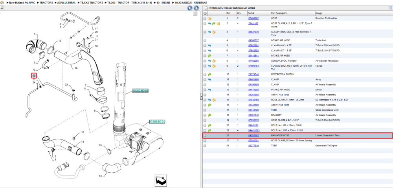Navigate to next diagram with forward arrow

[196, 8]
